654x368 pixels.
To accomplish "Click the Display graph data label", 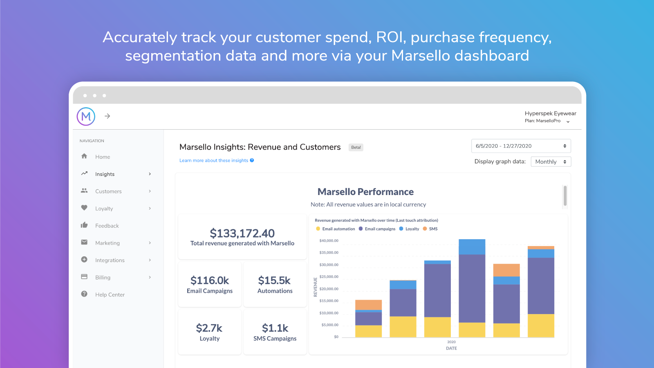I will coord(500,162).
